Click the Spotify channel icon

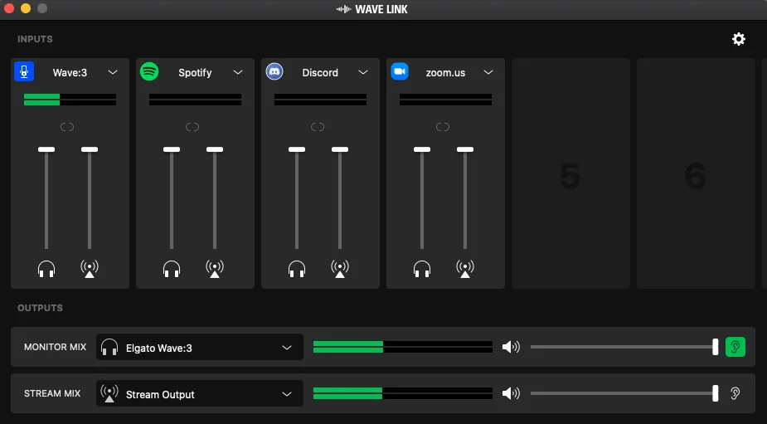(149, 72)
